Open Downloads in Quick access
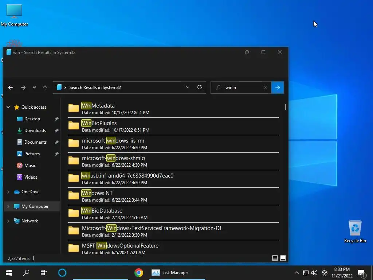Viewport: 373px width, 280px height. pos(35,131)
